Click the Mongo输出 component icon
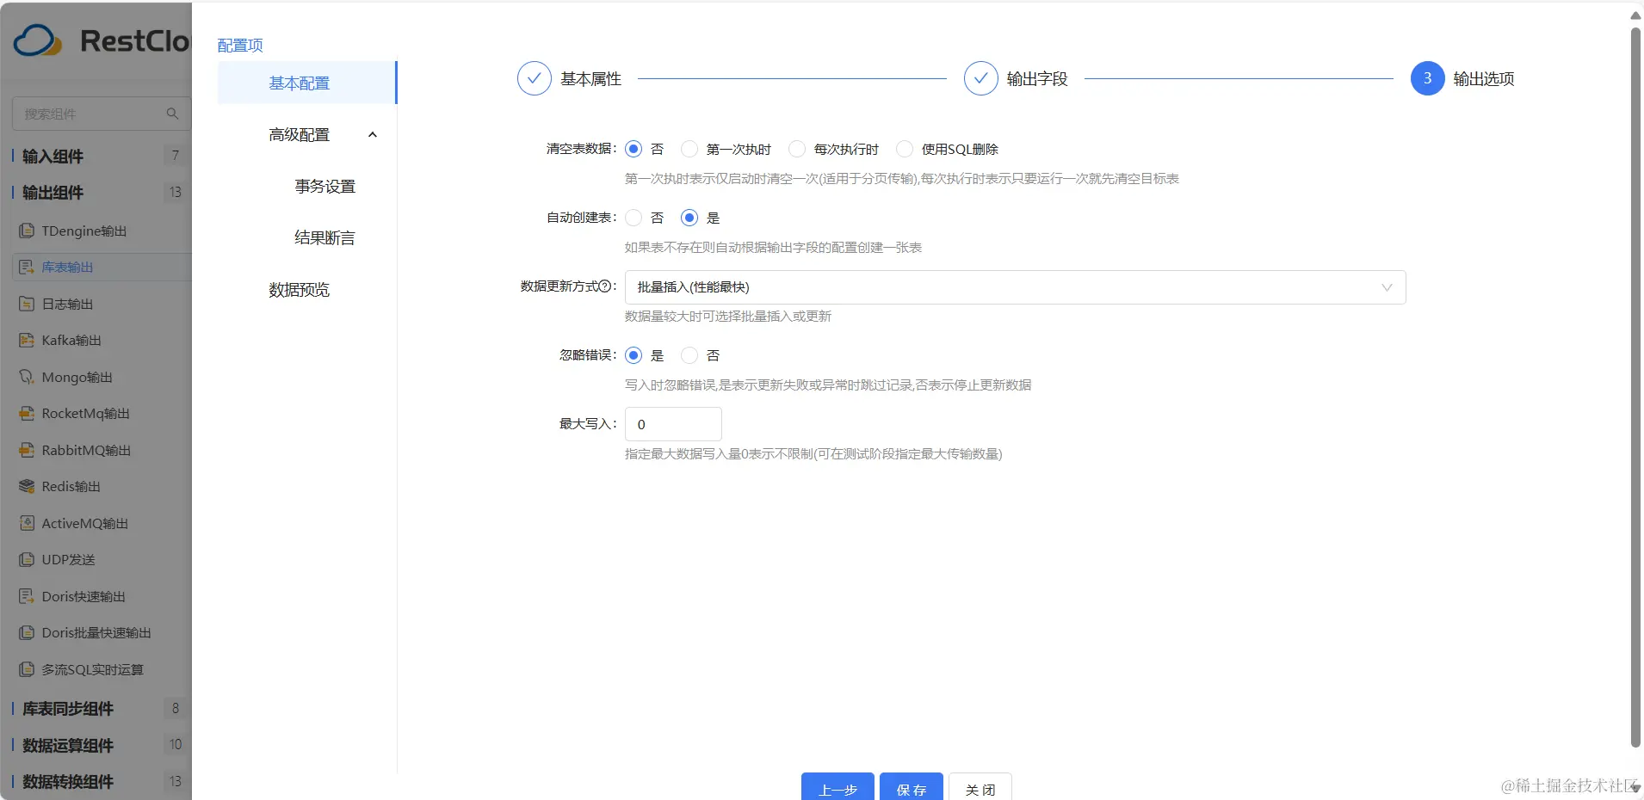 [27, 378]
